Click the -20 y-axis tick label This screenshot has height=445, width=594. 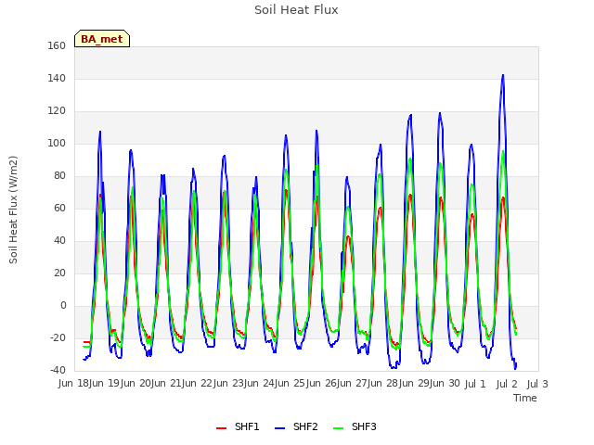point(58,337)
